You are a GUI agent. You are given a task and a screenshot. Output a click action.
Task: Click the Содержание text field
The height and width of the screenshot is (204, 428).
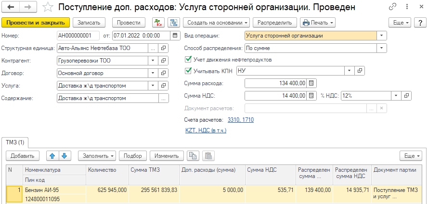pyautogui.click(x=107, y=98)
